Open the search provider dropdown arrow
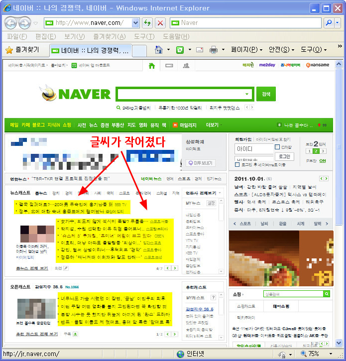The width and height of the screenshot is (346, 361). click(338, 23)
